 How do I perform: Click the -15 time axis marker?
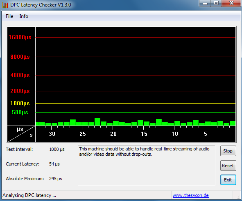coord(143,134)
